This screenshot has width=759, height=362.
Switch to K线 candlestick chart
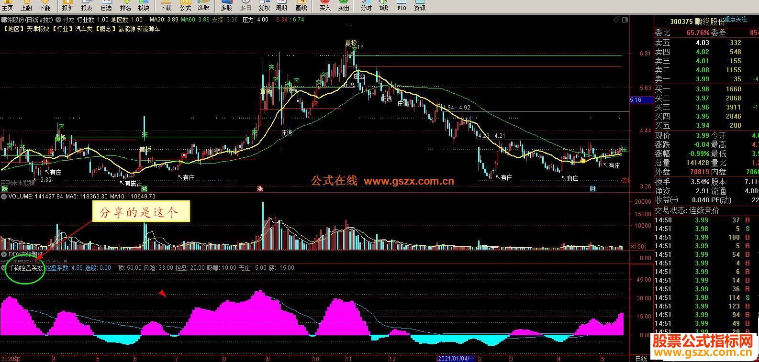[x=384, y=6]
